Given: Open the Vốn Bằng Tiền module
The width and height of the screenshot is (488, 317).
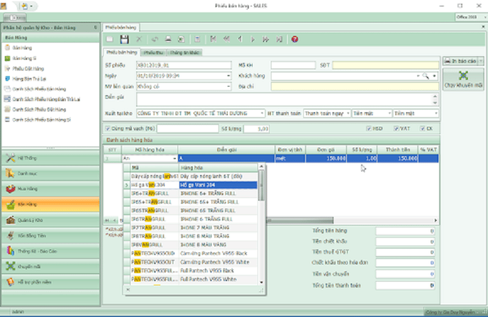Looking at the screenshot, I should 51,235.
